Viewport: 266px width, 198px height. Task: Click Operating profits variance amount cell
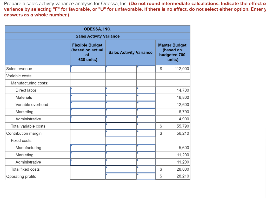pyautogui.click(x=121, y=176)
